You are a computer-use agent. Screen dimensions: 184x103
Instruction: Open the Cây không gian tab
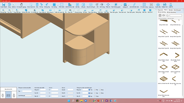[x=177, y=10]
